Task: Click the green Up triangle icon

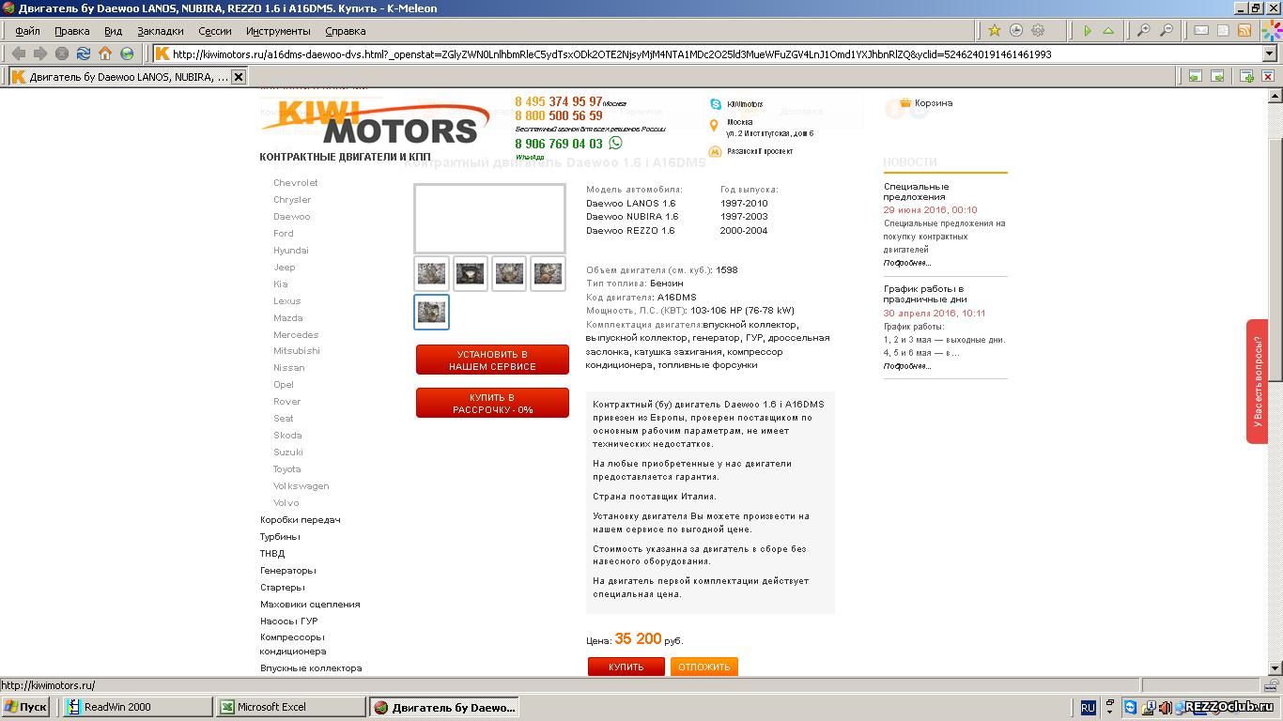Action: pyautogui.click(x=1108, y=31)
